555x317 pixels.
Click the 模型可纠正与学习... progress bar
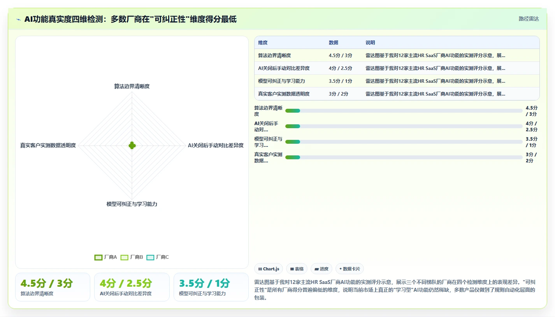(404, 142)
